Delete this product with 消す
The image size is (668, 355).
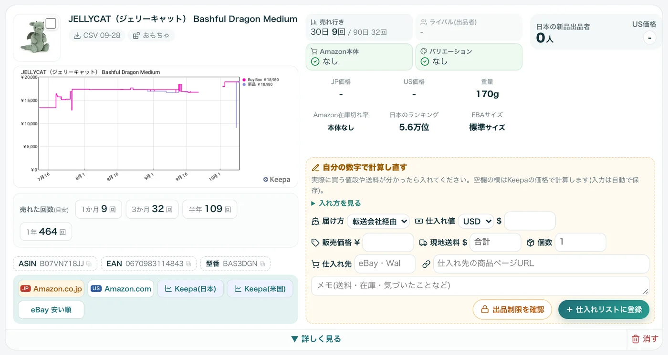click(x=645, y=339)
